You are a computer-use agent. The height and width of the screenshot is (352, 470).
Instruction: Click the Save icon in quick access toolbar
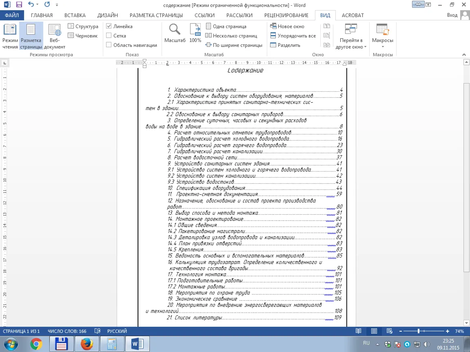(19, 4)
